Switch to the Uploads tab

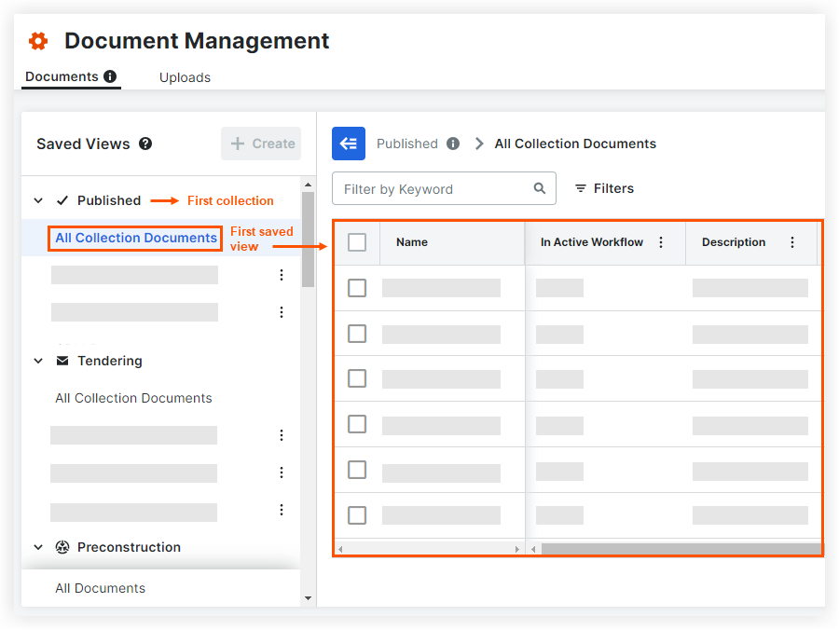click(185, 77)
